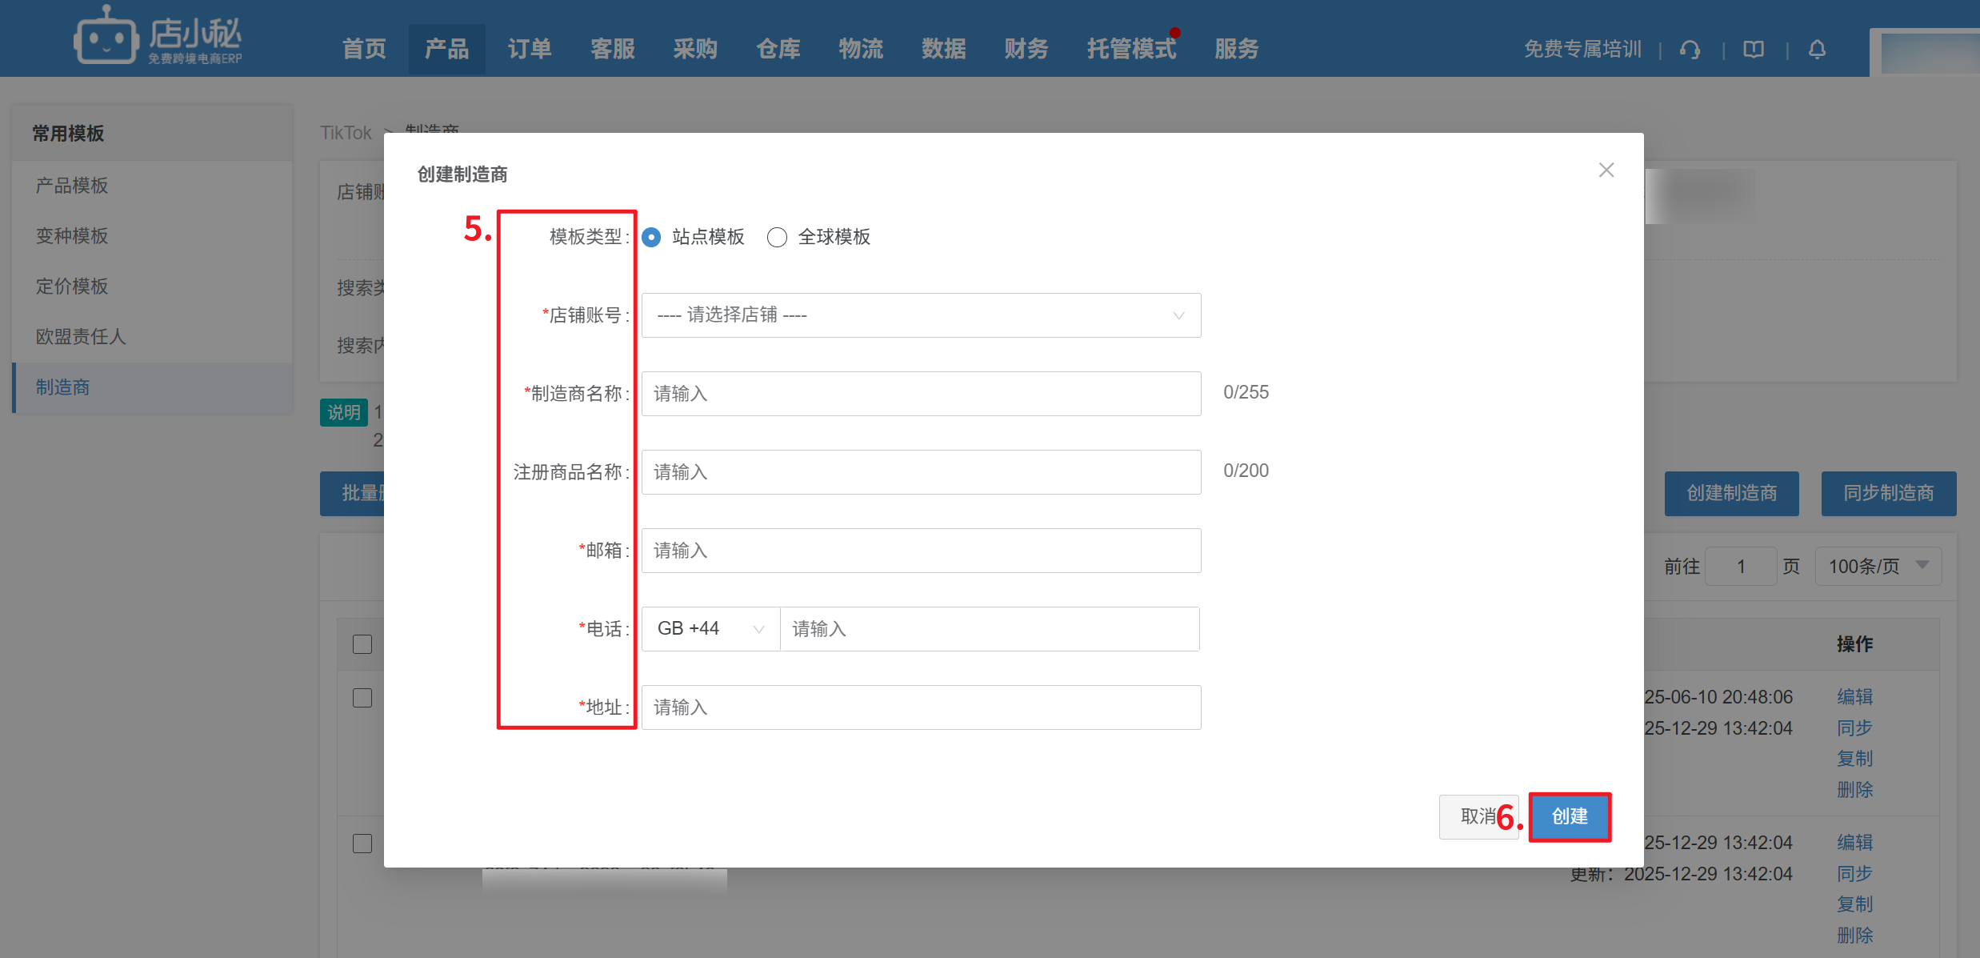Screen dimensions: 1980x958
Task: Expand the GB +44 country code dropdown
Action: (x=710, y=629)
